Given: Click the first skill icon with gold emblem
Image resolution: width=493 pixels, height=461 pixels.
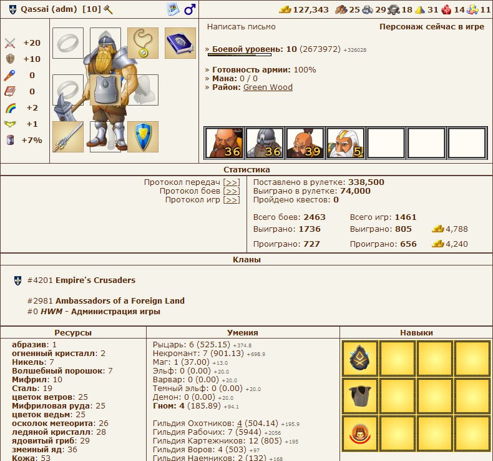Looking at the screenshot, I should click(x=360, y=359).
